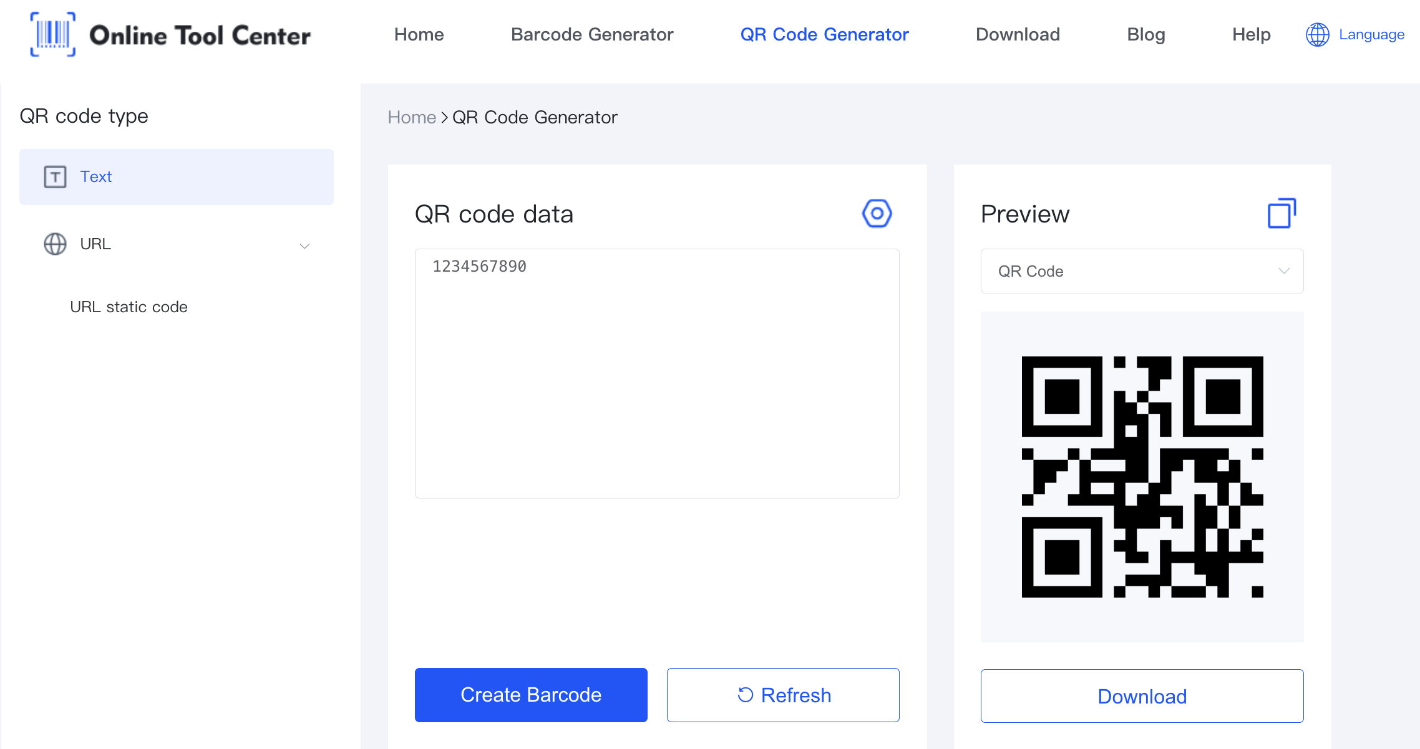The image size is (1420, 749).
Task: Click the globe icon next to URL
Action: pyautogui.click(x=54, y=244)
